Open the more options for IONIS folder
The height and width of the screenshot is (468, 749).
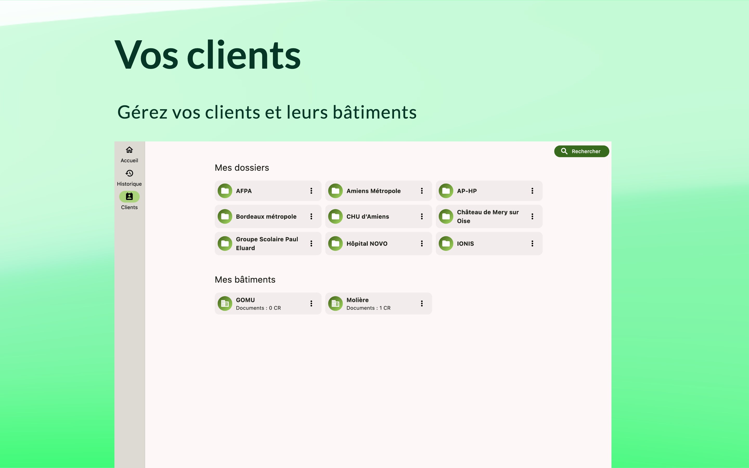point(532,244)
